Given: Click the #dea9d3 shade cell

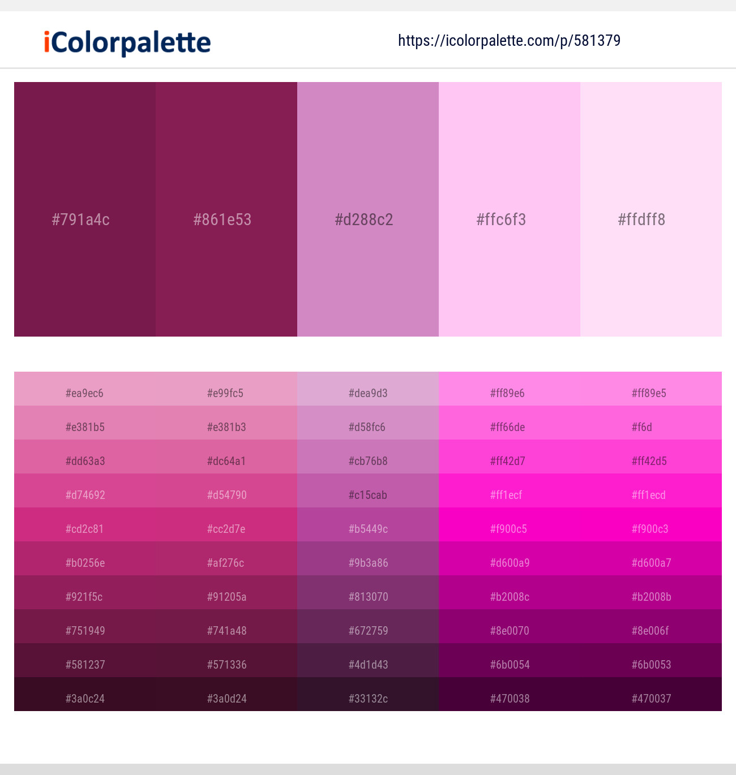Looking at the screenshot, I should [x=368, y=393].
